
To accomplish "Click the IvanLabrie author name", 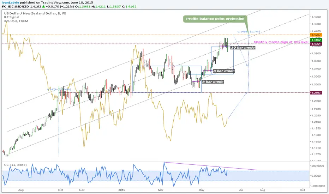I will click(x=11, y=2).
